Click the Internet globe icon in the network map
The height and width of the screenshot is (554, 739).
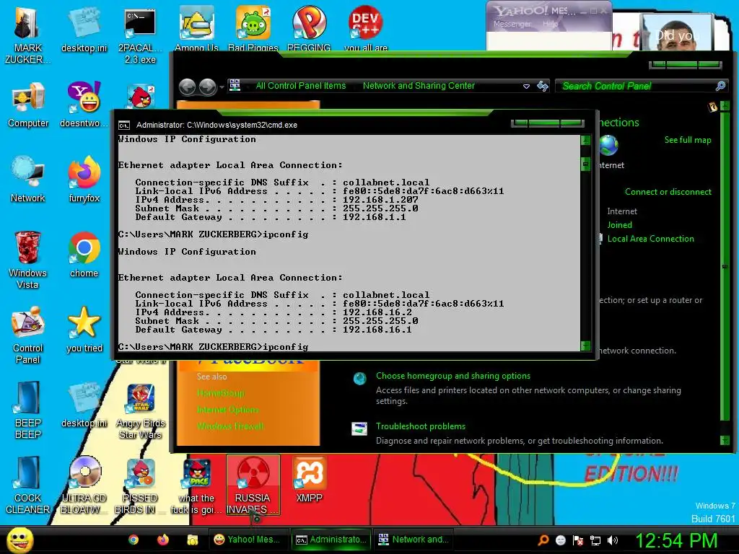coord(608,145)
